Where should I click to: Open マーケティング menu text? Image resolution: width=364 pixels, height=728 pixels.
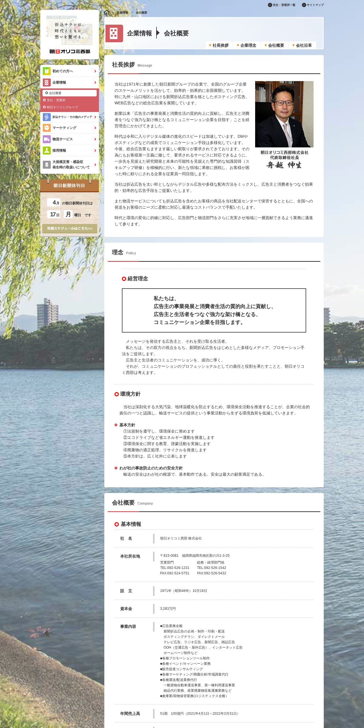(64, 128)
